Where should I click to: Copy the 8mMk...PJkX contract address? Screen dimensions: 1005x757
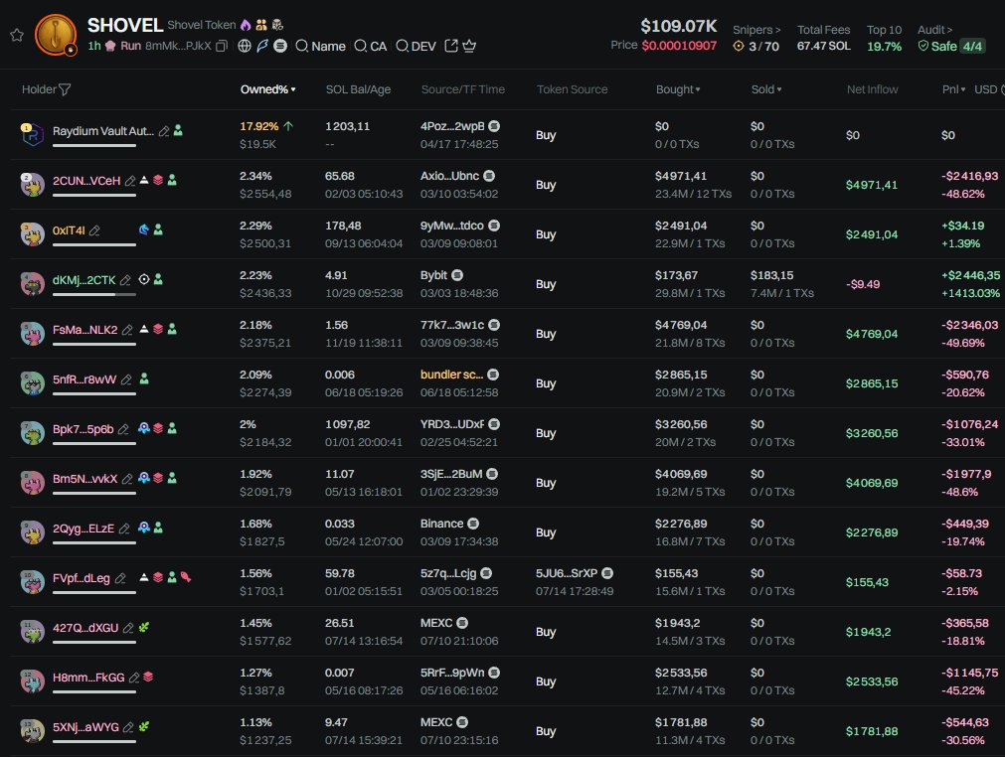pos(221,46)
